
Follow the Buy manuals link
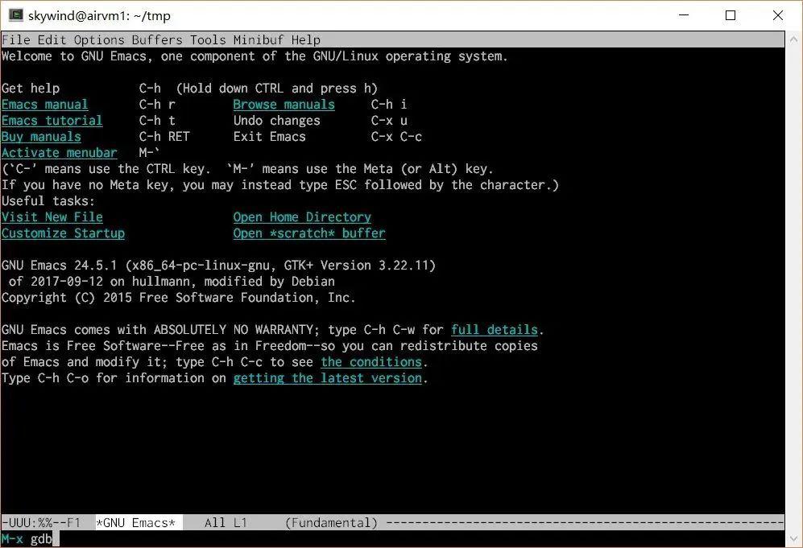pos(41,137)
